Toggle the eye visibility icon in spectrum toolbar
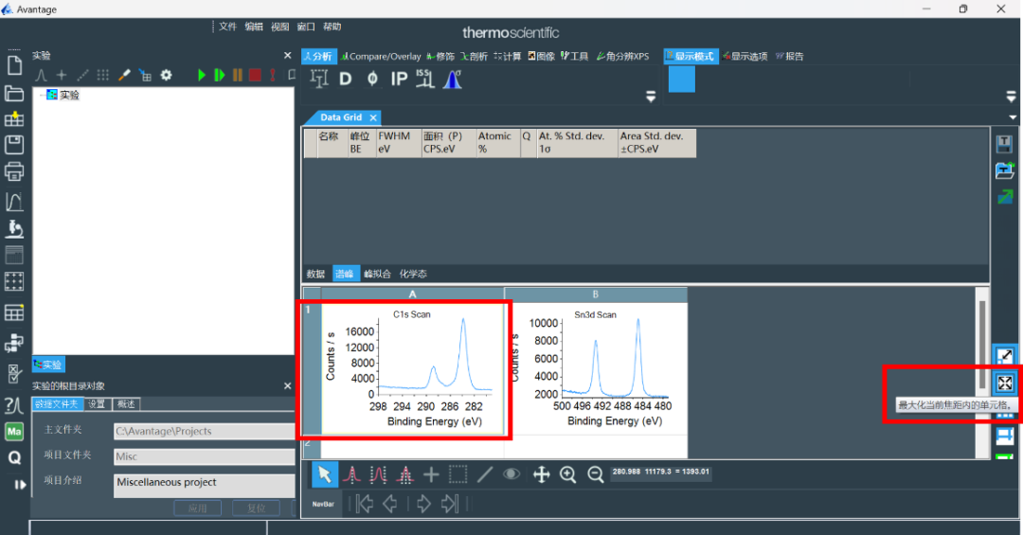1023x535 pixels. click(x=511, y=474)
